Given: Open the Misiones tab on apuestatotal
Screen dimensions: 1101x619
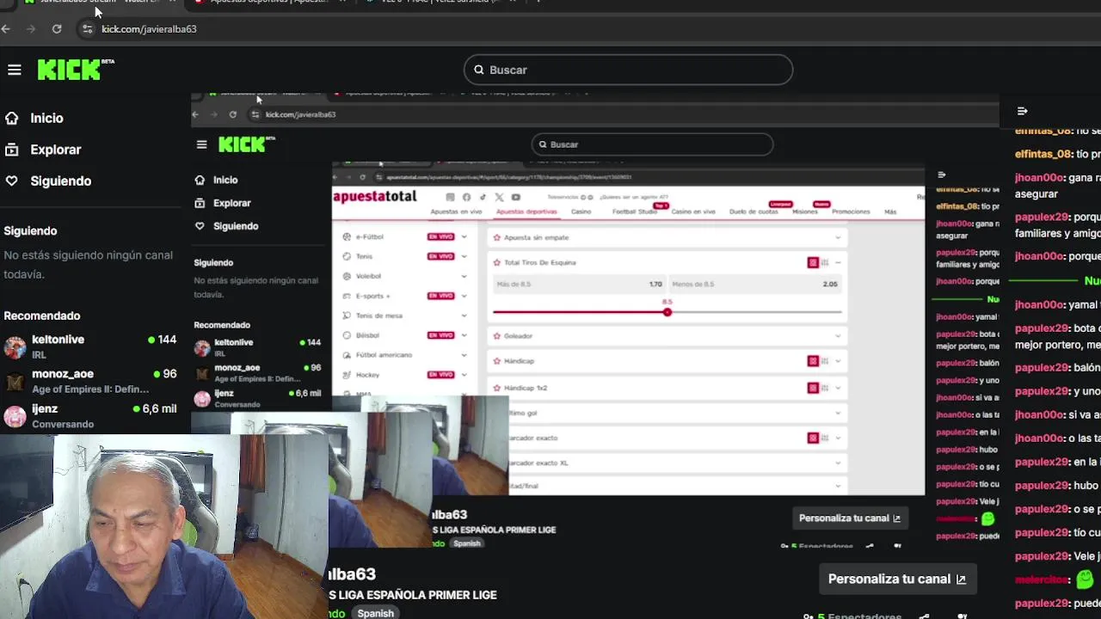Looking at the screenshot, I should click(x=804, y=211).
